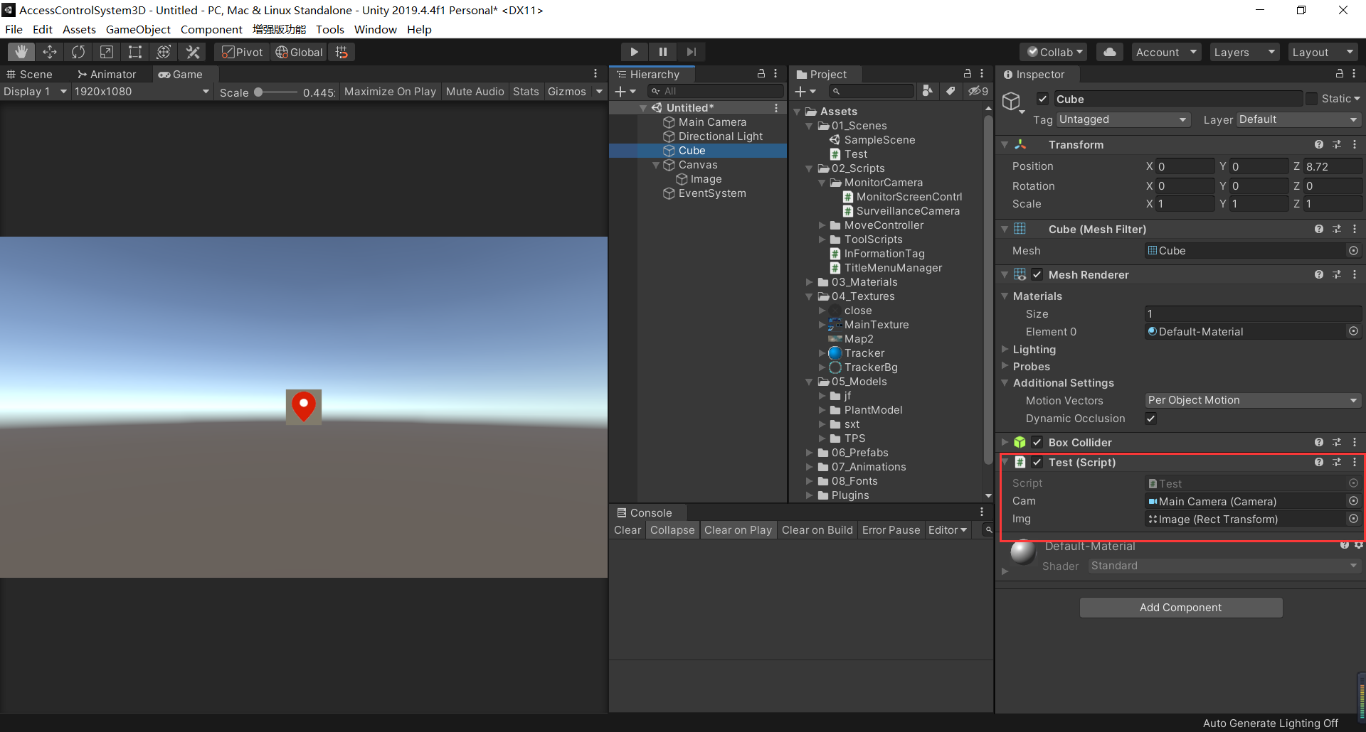Viewport: 1366px width, 732px height.
Task: Select the Rect Transform tool
Action: (x=135, y=51)
